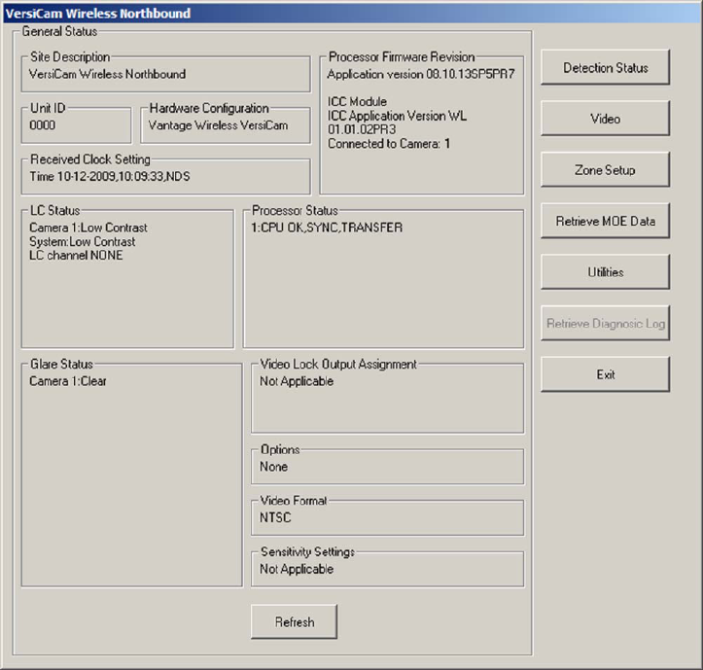
Task: Click 'NTSC' video format value
Action: pyautogui.click(x=275, y=517)
